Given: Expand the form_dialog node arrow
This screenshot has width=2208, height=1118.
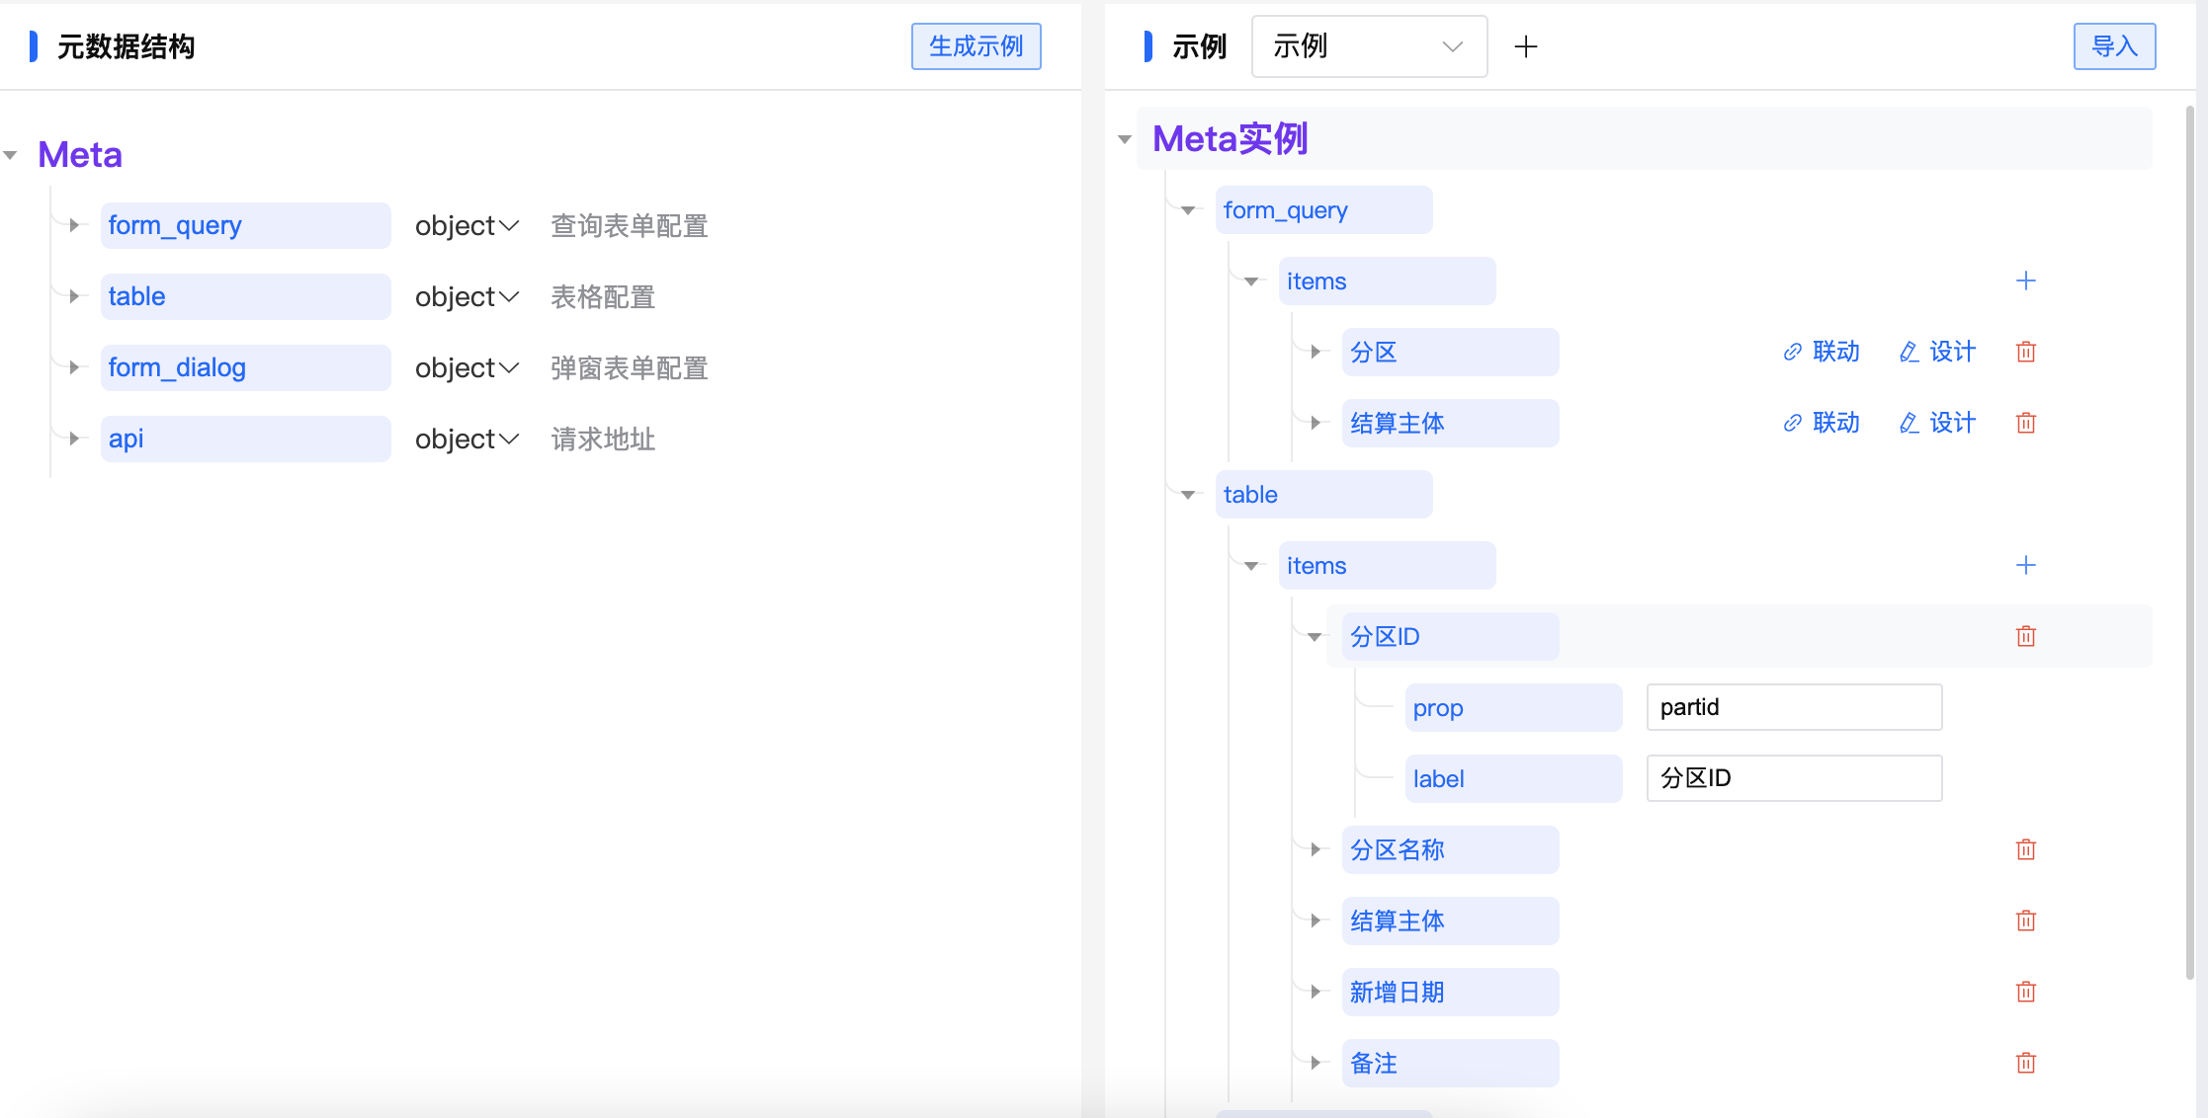Looking at the screenshot, I should pyautogui.click(x=74, y=367).
